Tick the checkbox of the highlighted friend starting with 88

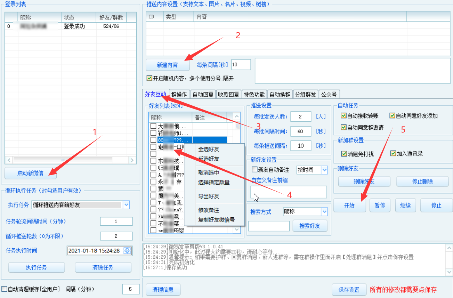153,140
